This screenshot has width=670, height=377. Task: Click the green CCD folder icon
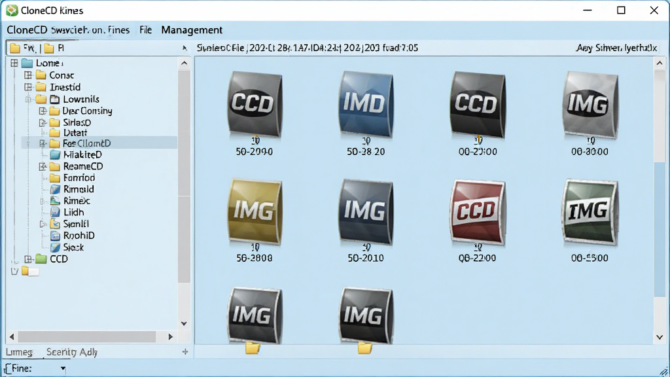click(41, 259)
